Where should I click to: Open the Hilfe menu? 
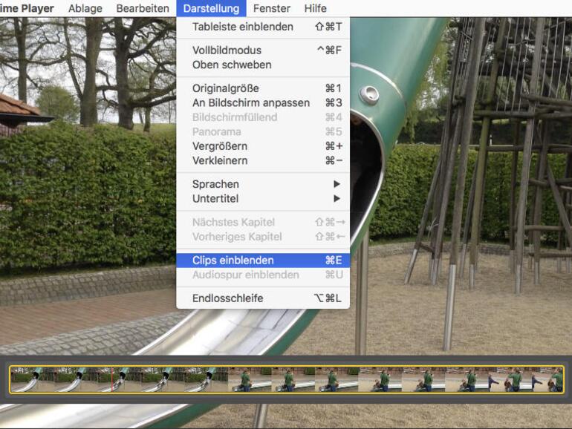click(315, 8)
